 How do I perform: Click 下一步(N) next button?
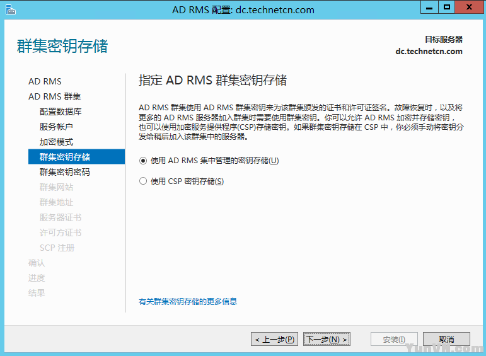pos(327,339)
